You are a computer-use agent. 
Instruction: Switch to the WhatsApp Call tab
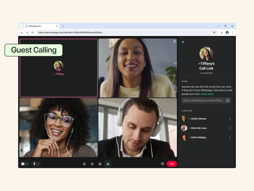[41, 26]
